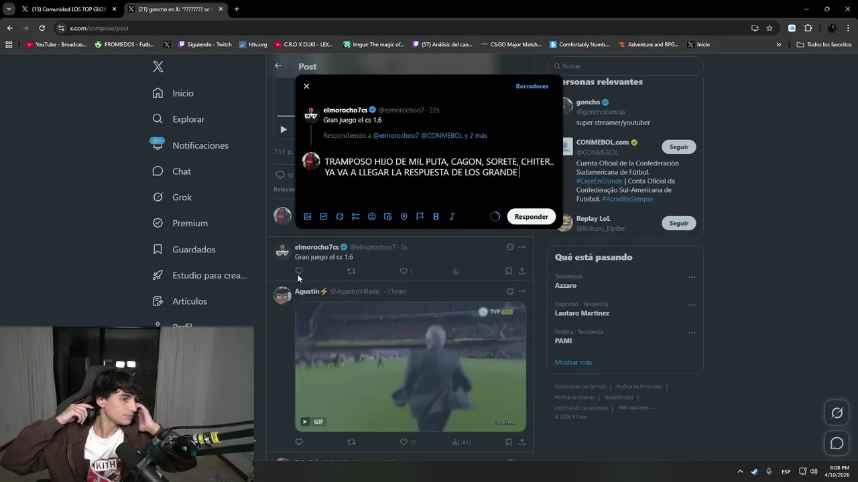
Task: Open Guardados bookmarks in sidebar
Action: click(x=184, y=249)
